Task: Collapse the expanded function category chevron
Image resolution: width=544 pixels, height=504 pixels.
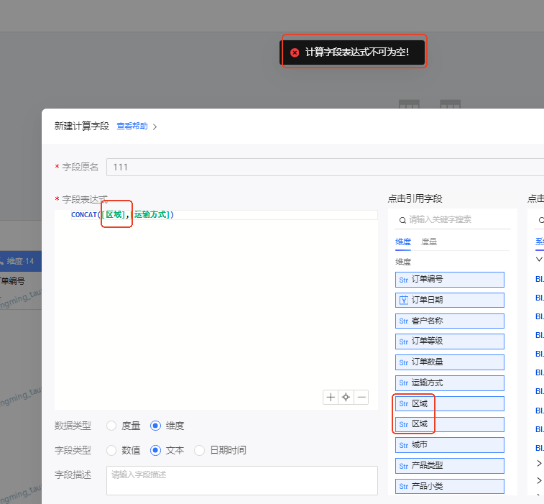Action: click(539, 259)
